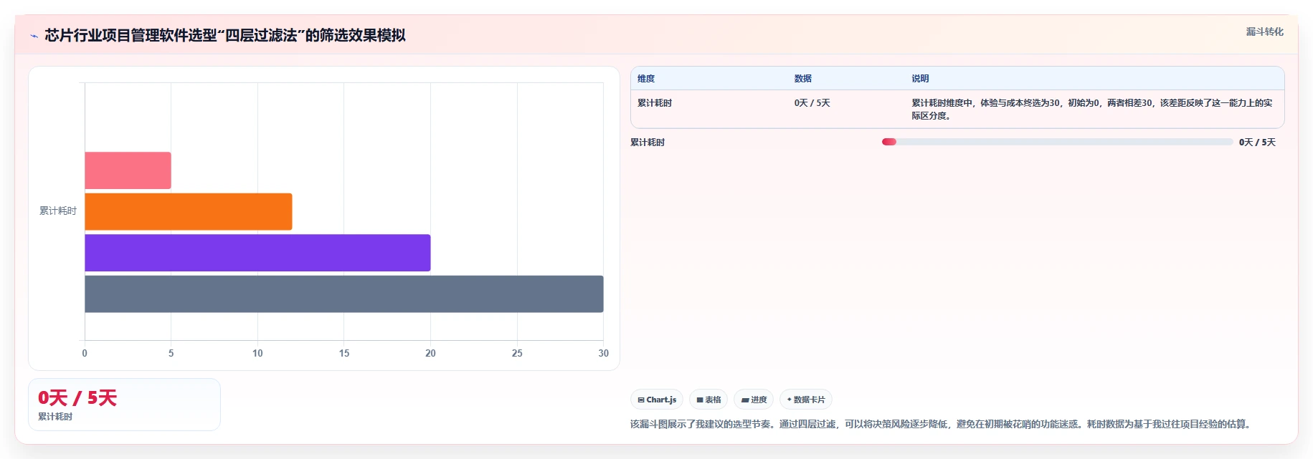Click the 0天 / 5天 data card
The width and height of the screenshot is (1313, 459).
(124, 405)
